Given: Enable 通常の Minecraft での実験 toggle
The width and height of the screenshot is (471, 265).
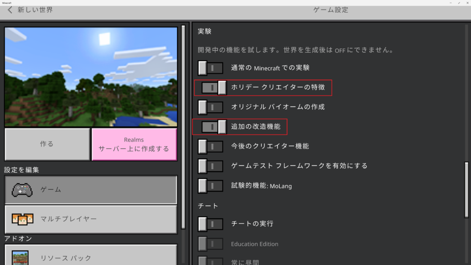Looking at the screenshot, I should (210, 68).
